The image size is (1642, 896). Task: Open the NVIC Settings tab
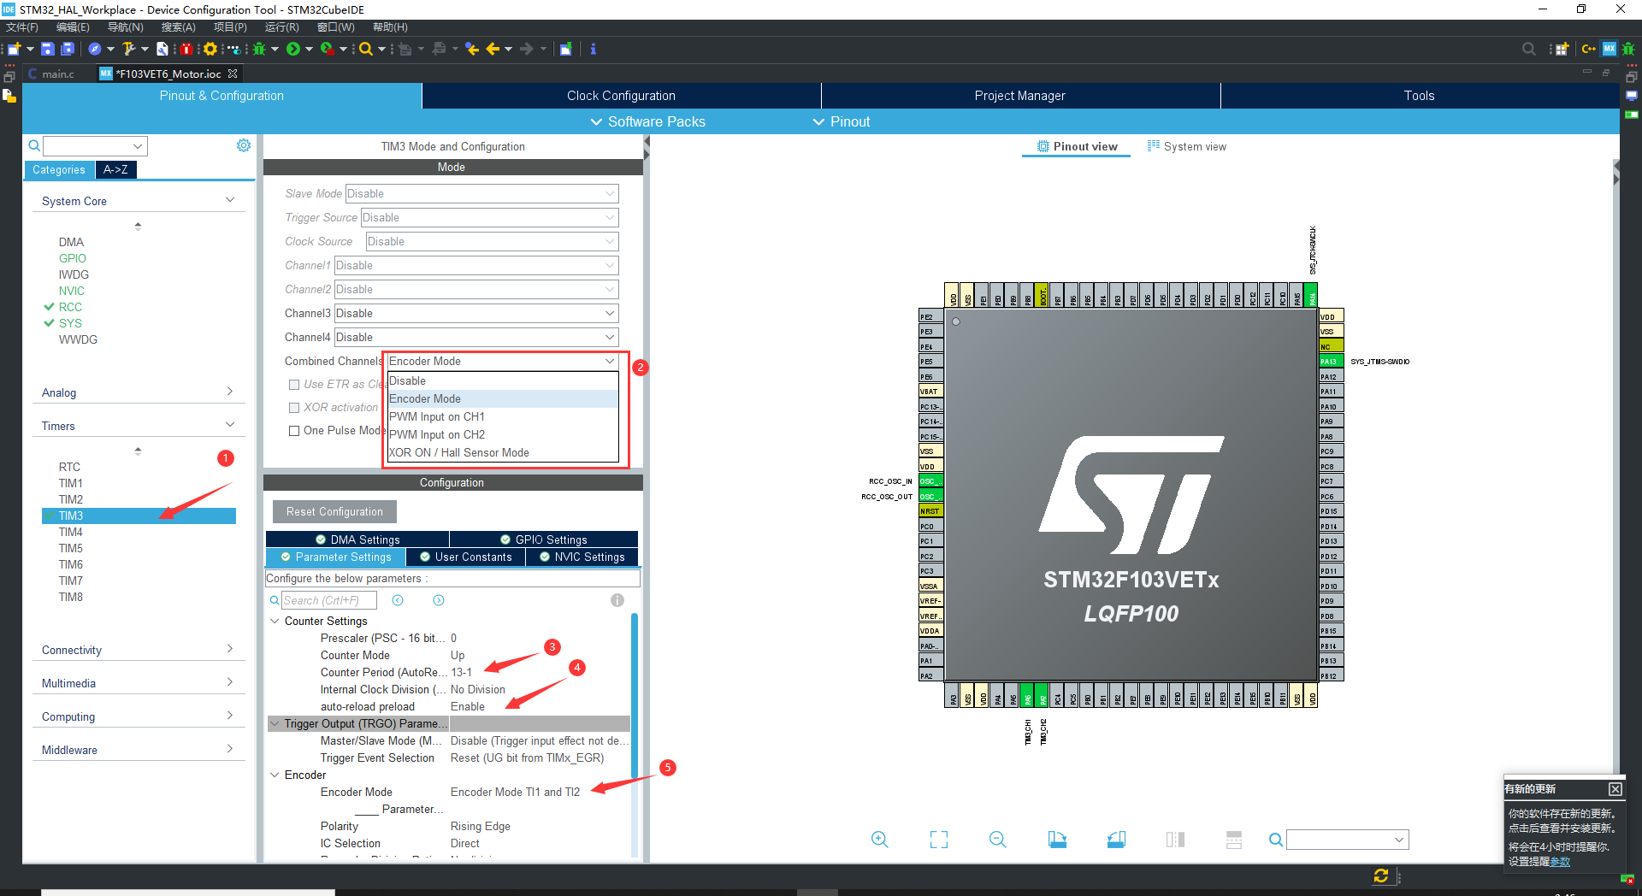click(x=582, y=557)
